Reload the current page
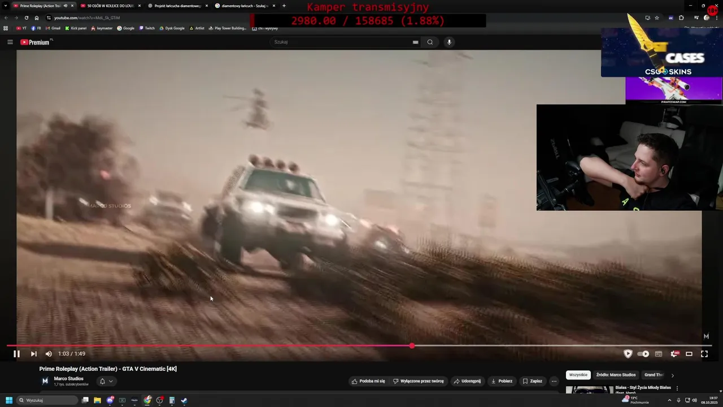The width and height of the screenshot is (723, 407). pos(26,18)
